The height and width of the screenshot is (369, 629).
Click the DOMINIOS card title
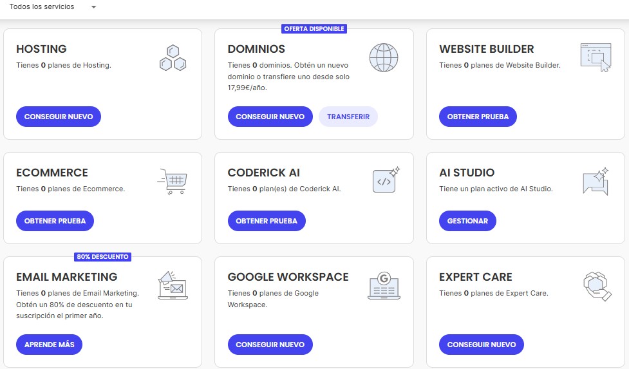[256, 49]
